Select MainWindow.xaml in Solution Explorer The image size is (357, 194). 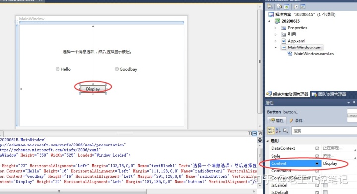(302, 47)
